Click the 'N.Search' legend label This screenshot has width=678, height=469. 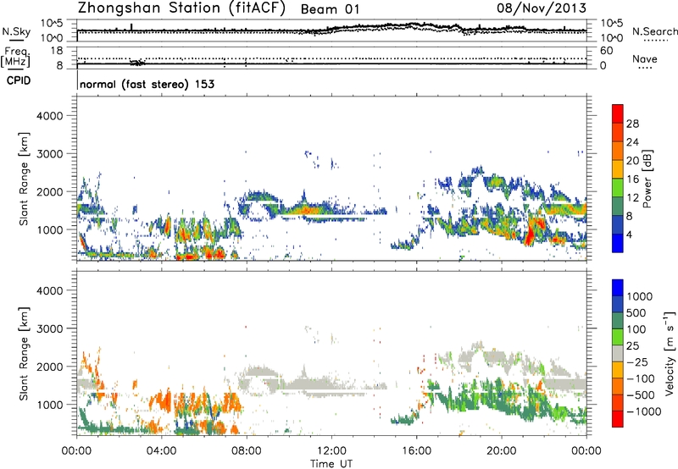coord(654,31)
